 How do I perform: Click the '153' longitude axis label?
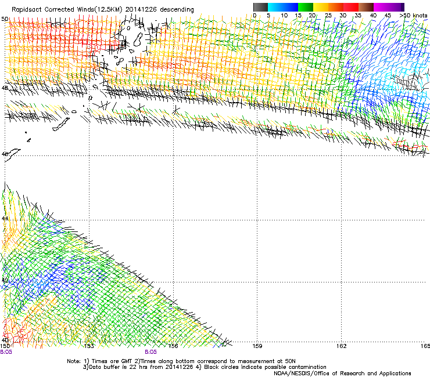pos(89,346)
